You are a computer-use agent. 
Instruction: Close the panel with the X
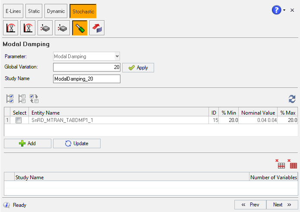292,10
